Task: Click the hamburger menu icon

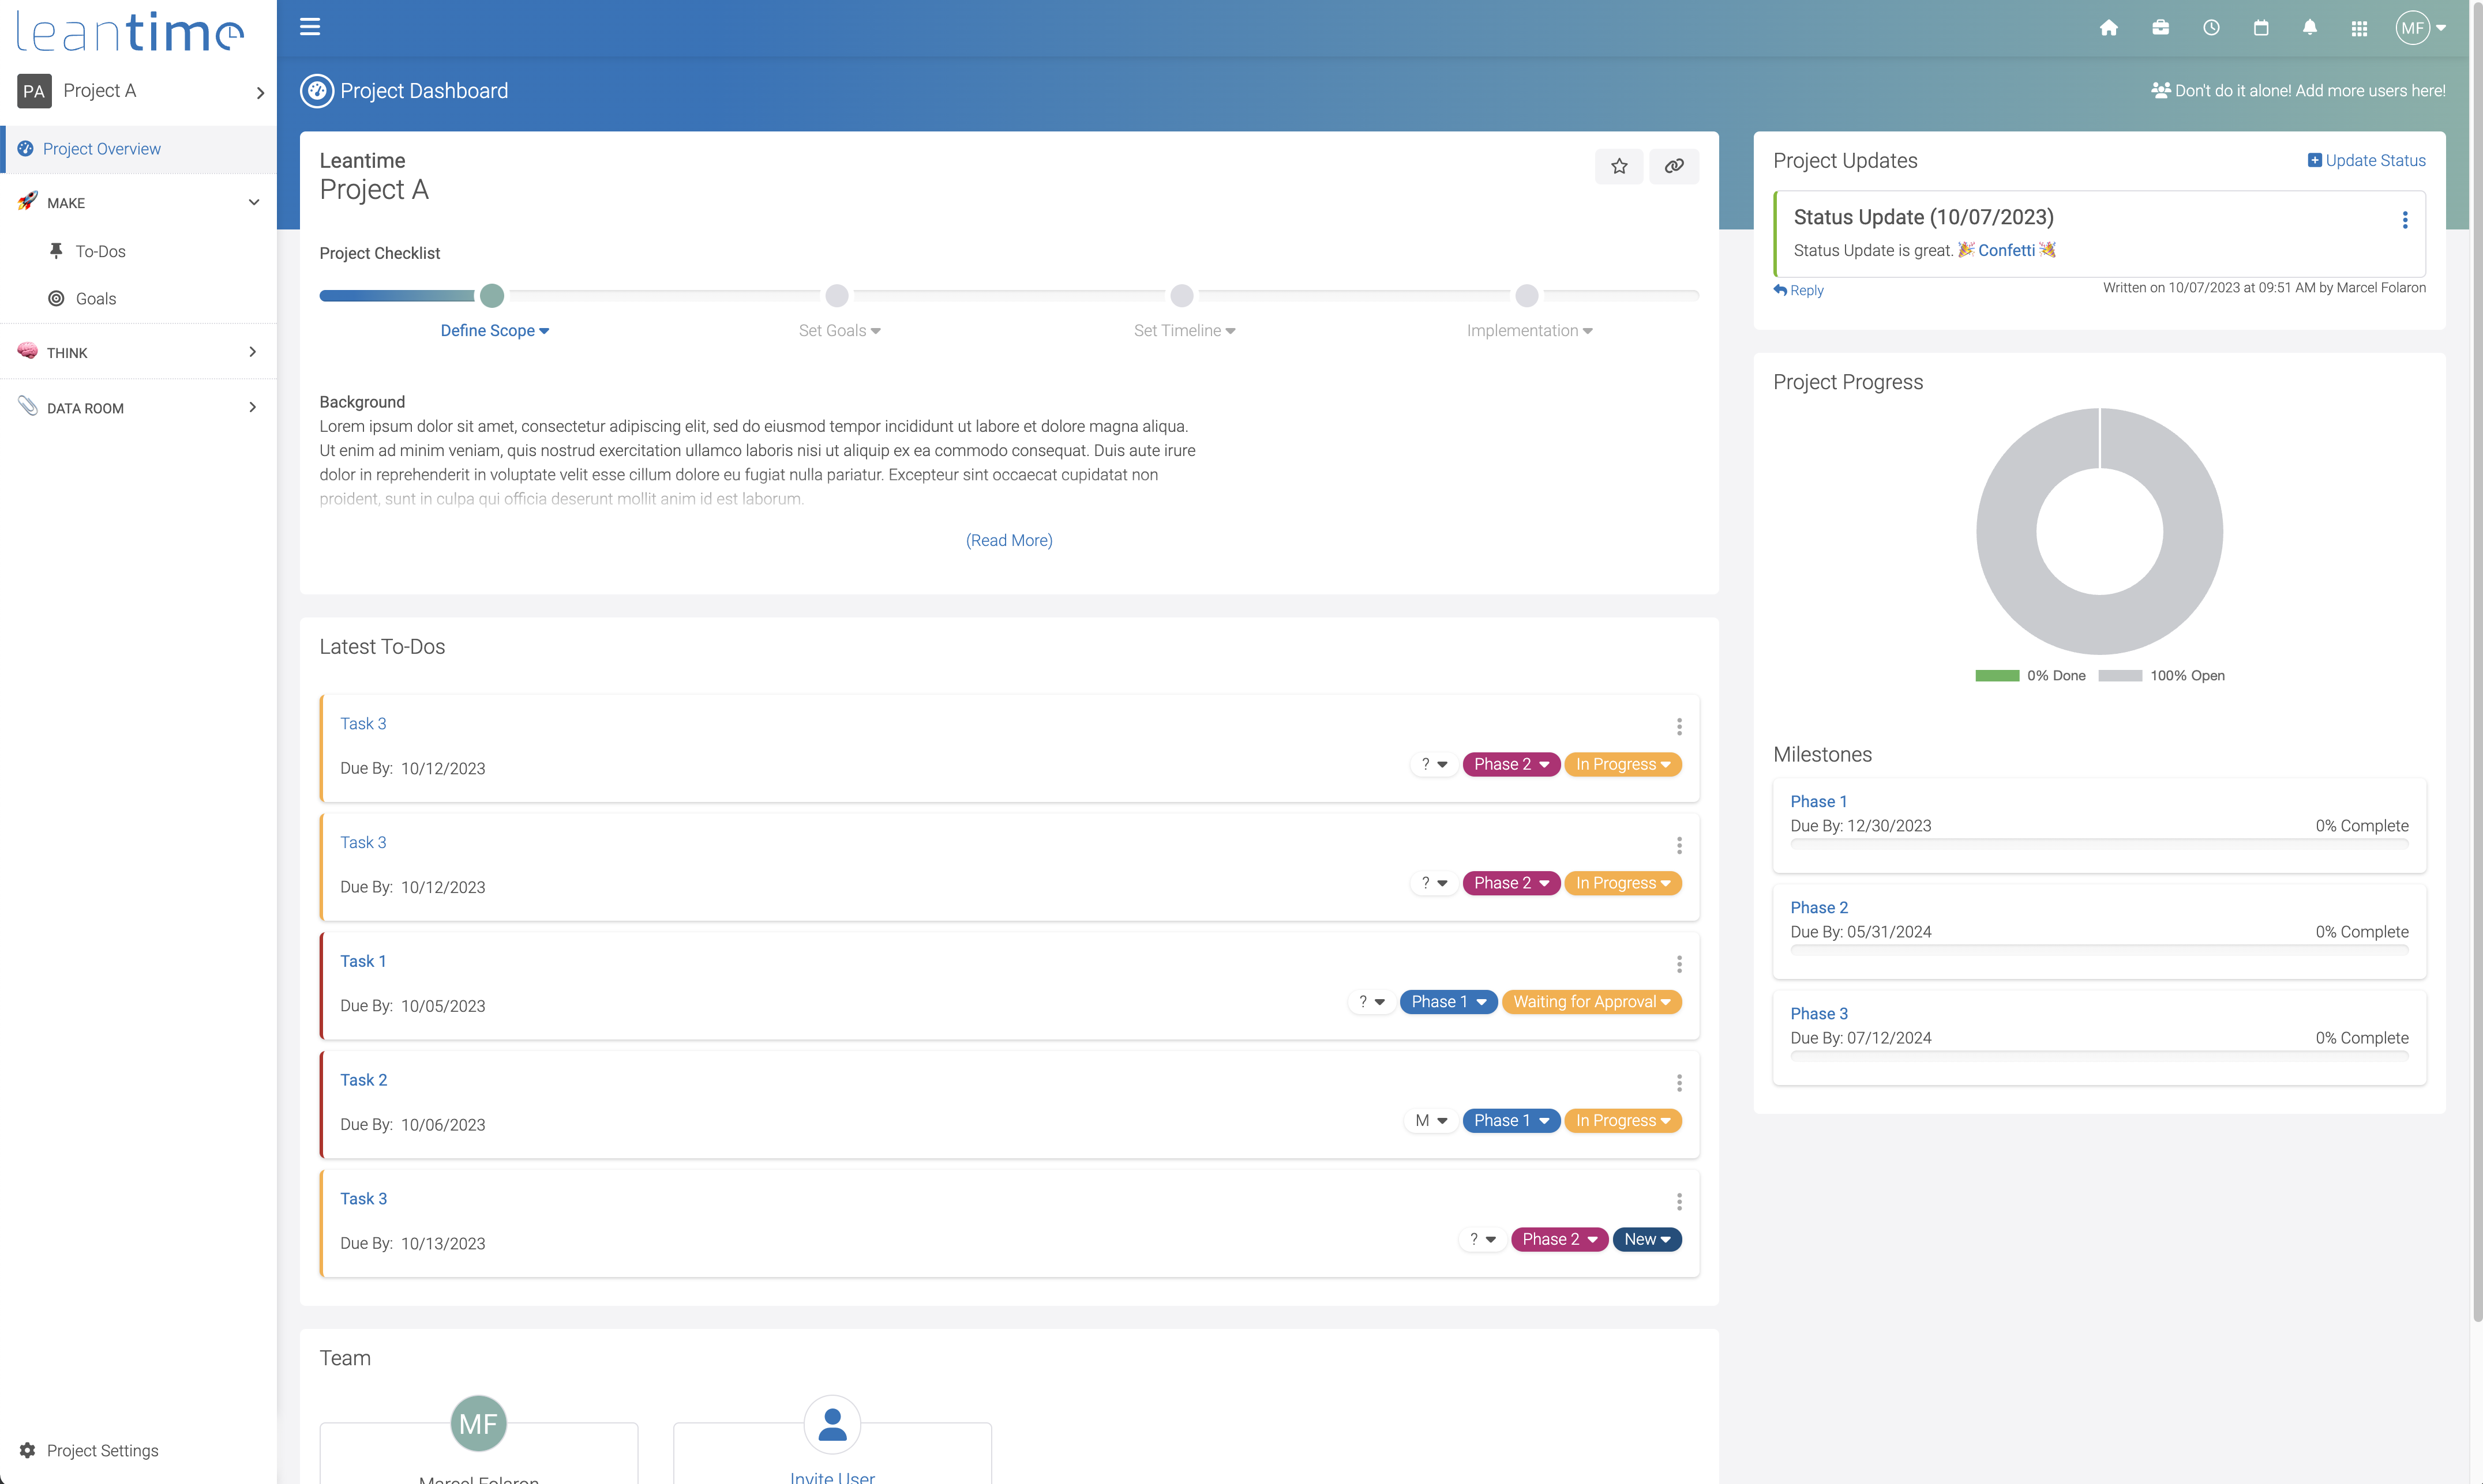Action: 310,27
